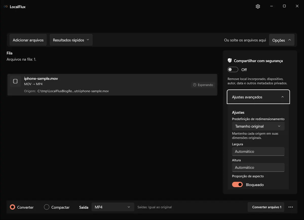The height and width of the screenshot is (220, 304).
Task: Toggle the Proporção de aspecto Bloqueado switch
Action: pos(237,185)
